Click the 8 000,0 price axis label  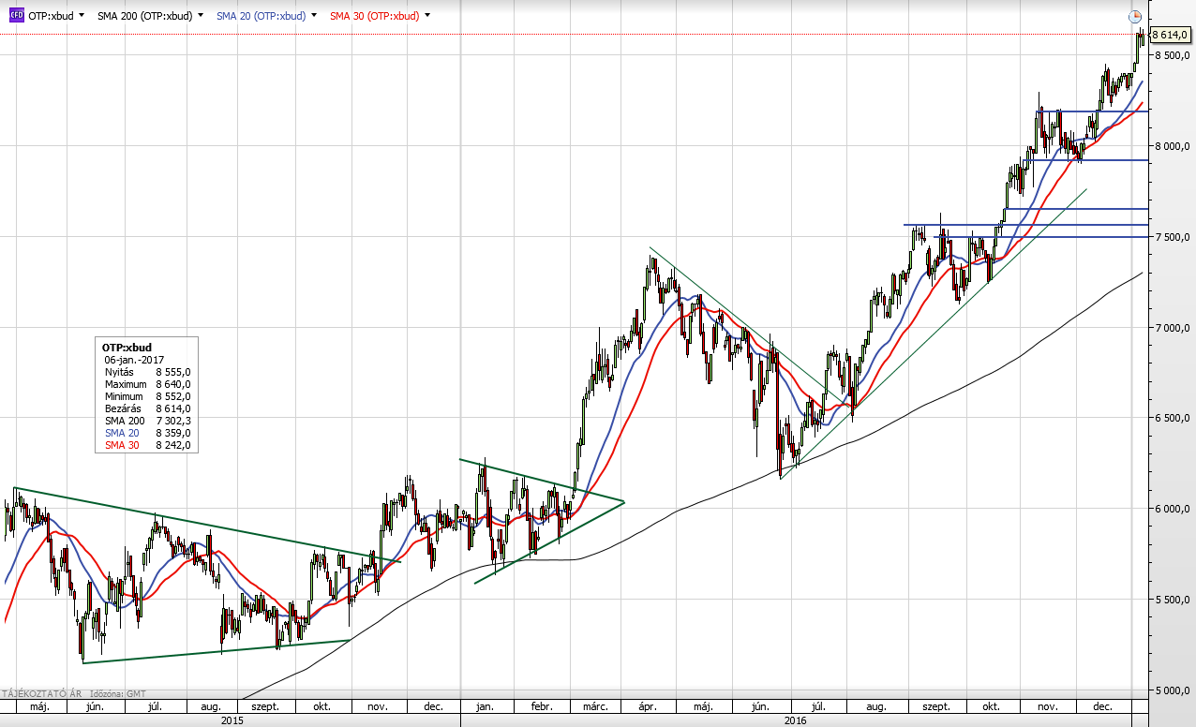(1173, 146)
